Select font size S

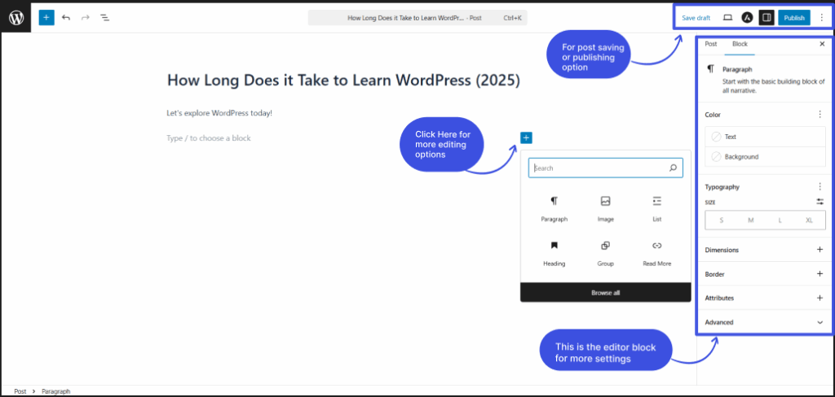722,220
